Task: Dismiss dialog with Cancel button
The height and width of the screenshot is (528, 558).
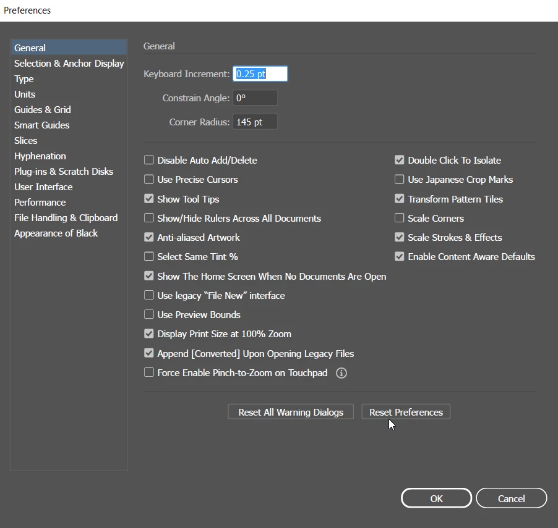Action: pyautogui.click(x=512, y=498)
